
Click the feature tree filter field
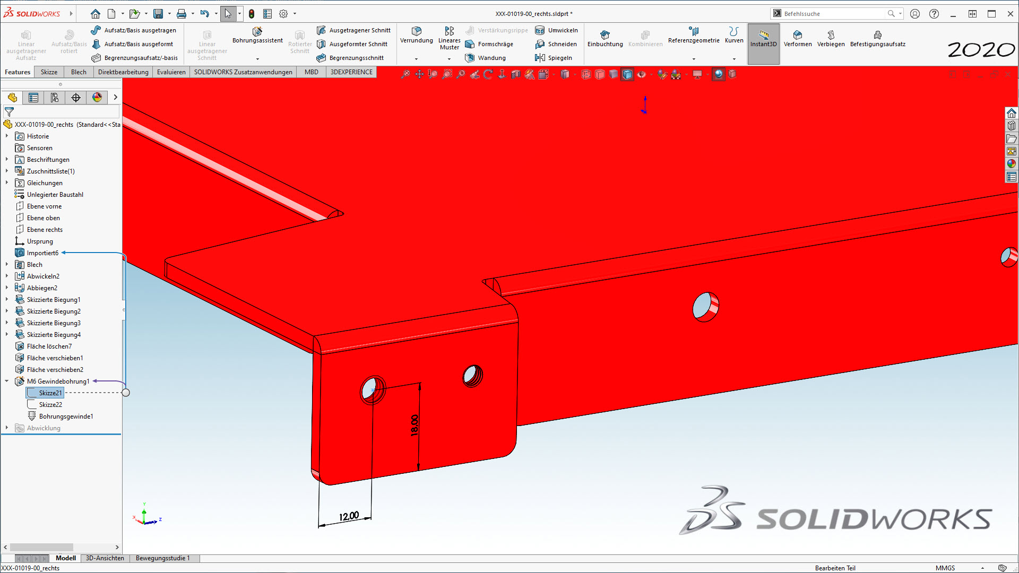coord(62,112)
